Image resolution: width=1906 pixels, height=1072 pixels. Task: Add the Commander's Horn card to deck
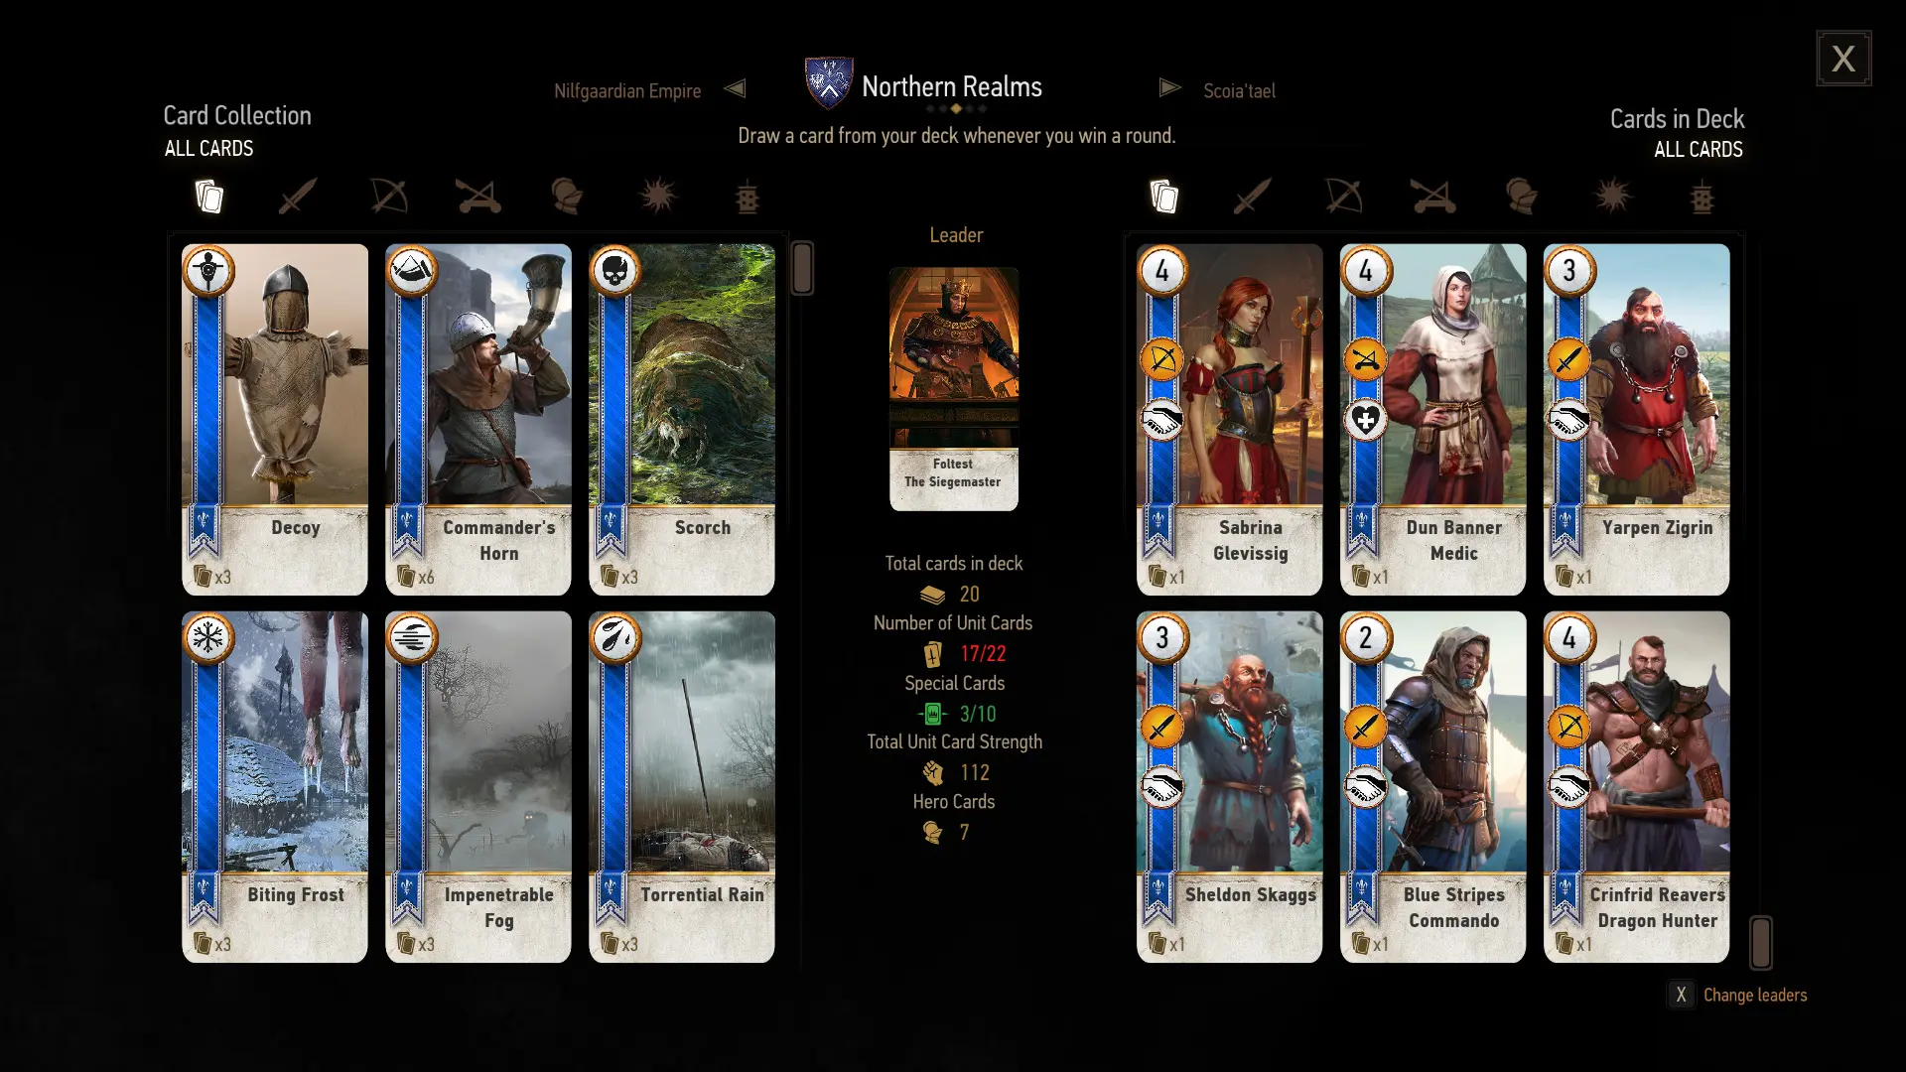(x=478, y=419)
